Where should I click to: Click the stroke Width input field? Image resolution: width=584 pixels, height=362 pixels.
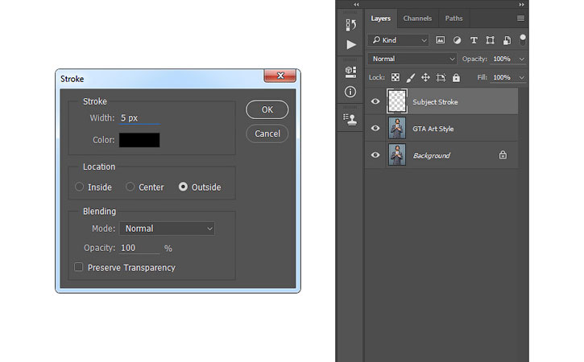(x=139, y=118)
